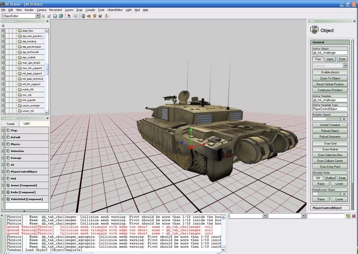Click the Instant Tweaker button

click(330, 125)
